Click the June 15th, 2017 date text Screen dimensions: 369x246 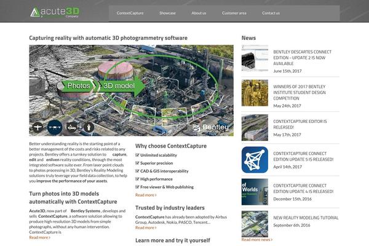[x=287, y=71]
